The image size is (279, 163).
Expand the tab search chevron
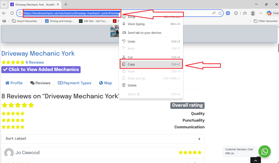[4, 4]
